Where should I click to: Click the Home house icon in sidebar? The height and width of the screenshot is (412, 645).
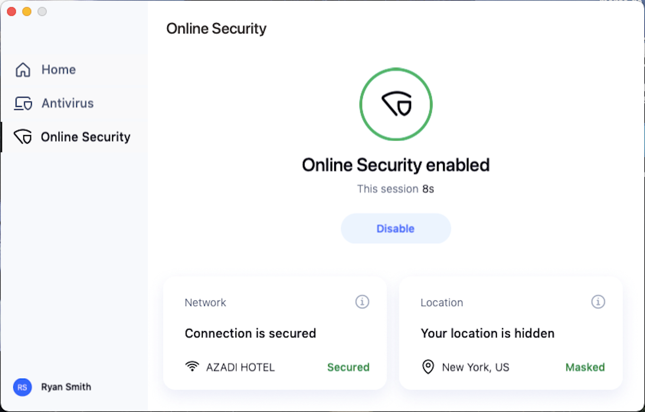click(23, 70)
